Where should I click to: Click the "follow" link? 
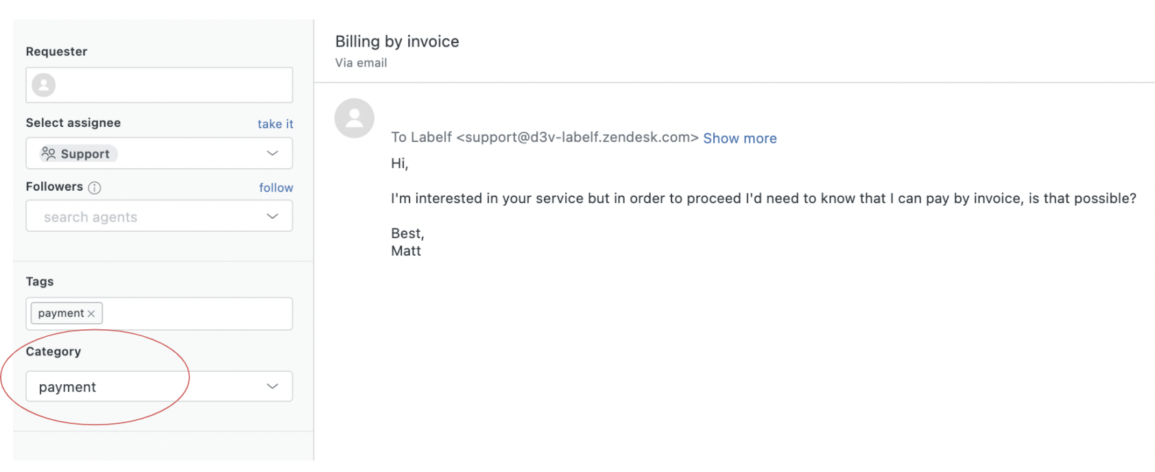276,188
